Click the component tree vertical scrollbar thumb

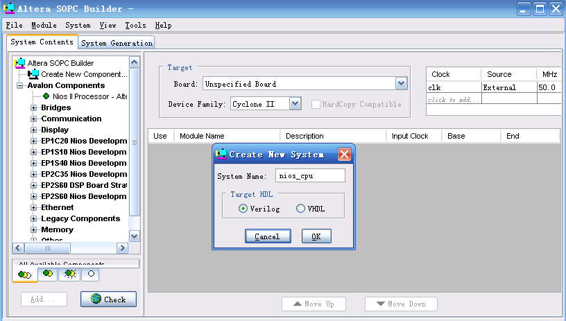point(135,142)
